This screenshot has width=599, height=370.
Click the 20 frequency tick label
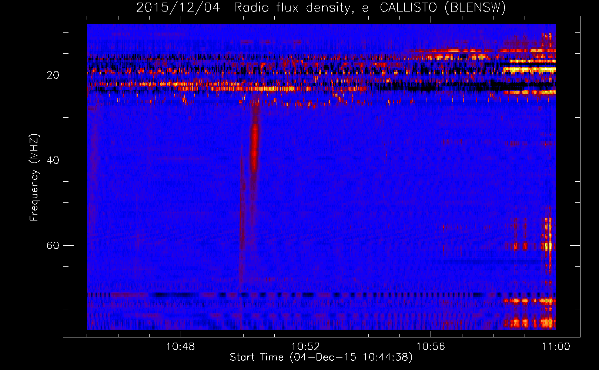point(53,75)
